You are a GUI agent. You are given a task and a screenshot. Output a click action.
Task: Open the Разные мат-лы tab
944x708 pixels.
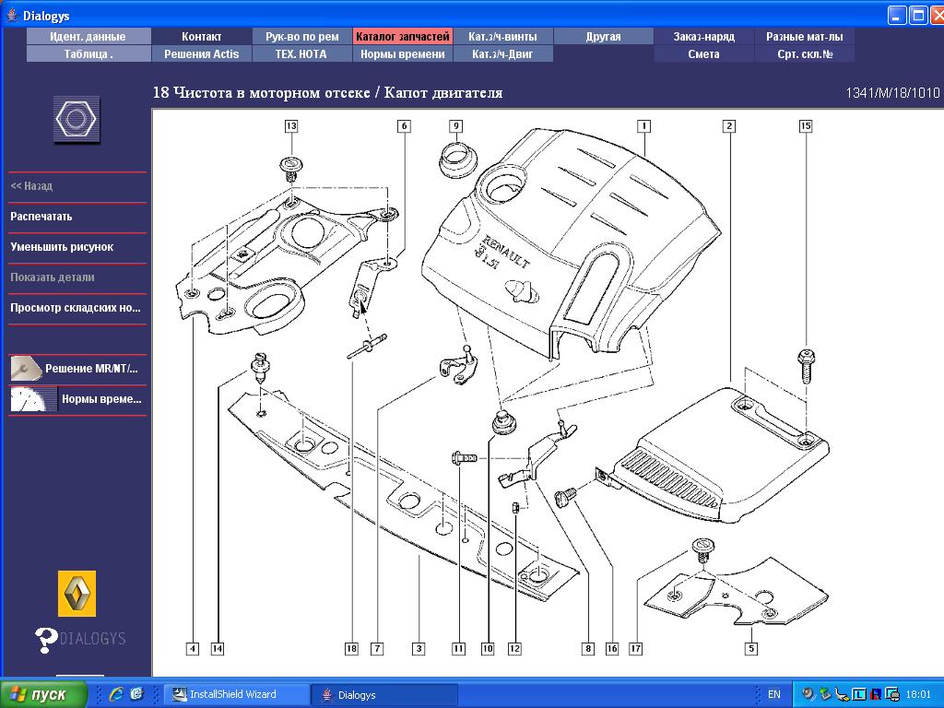click(804, 36)
